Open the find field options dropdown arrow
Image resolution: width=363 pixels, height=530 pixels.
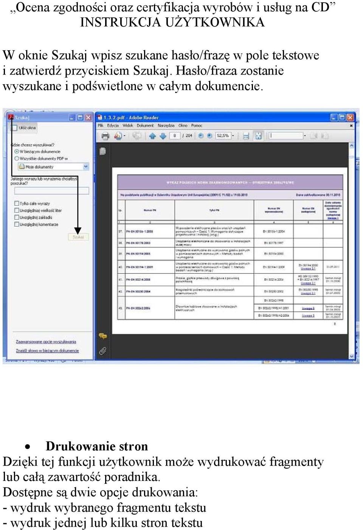(x=305, y=136)
